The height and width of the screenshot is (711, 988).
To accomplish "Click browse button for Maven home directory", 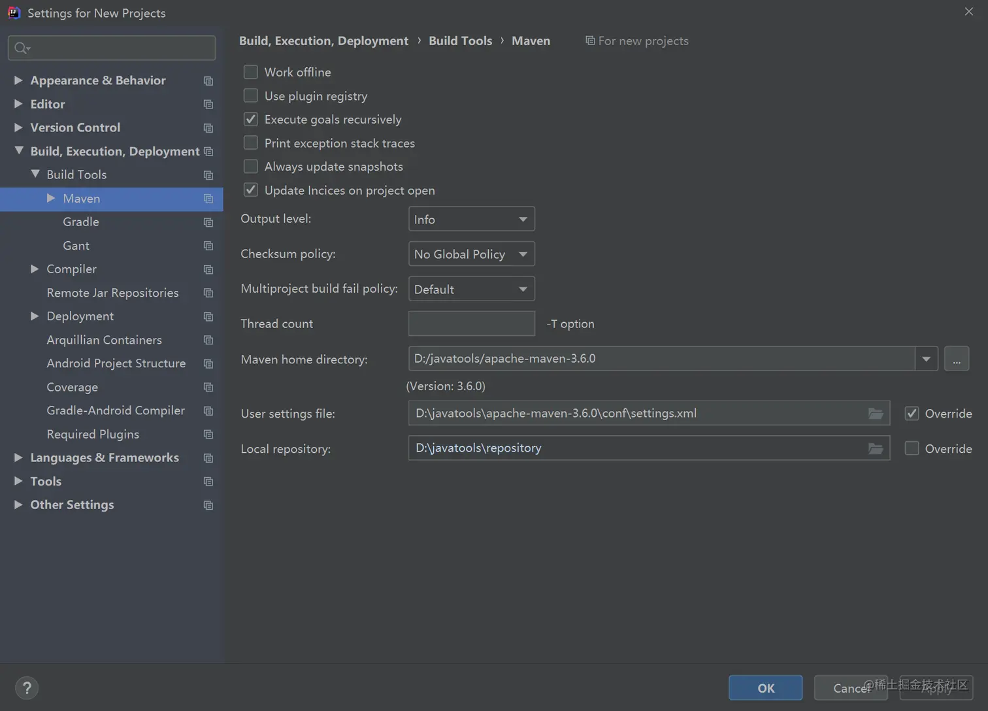I will pos(957,359).
